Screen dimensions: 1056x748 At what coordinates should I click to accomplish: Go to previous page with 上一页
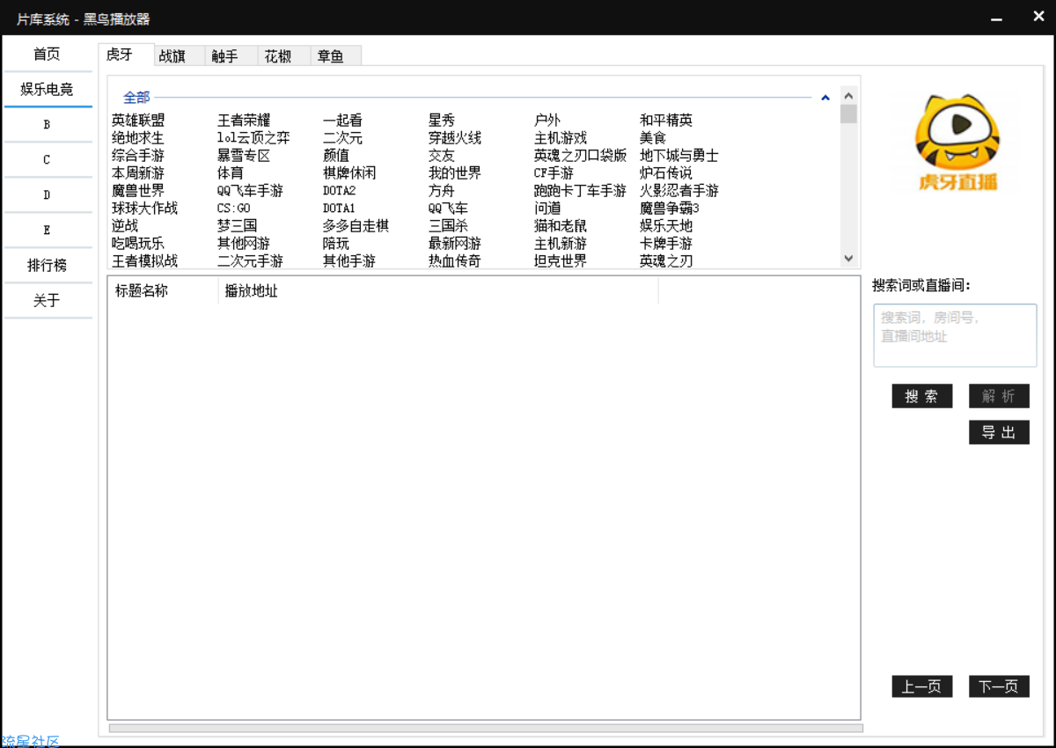pos(922,686)
